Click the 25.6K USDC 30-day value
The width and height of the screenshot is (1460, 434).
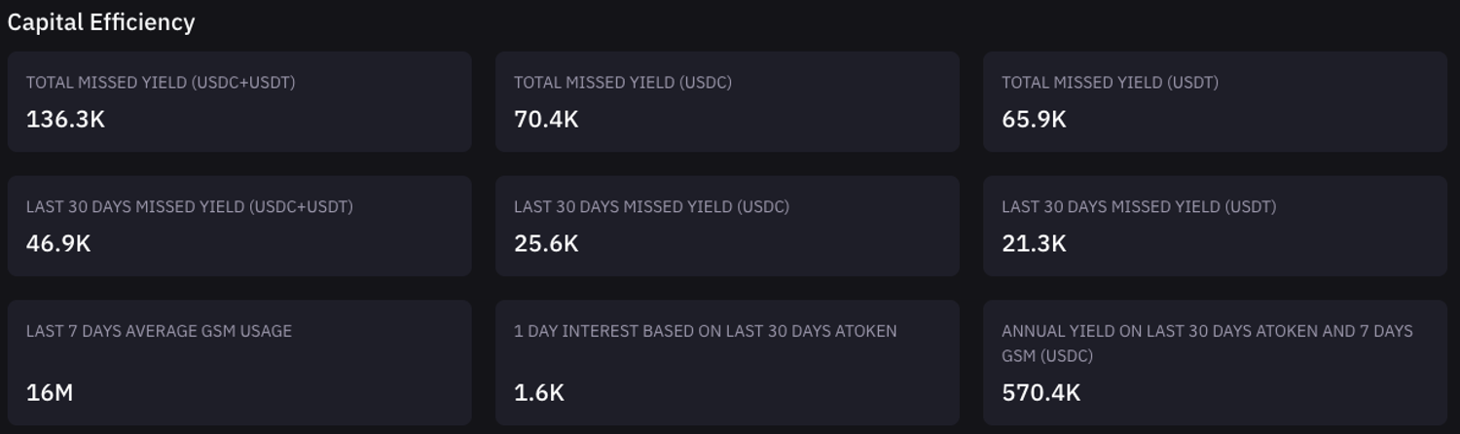click(x=546, y=243)
